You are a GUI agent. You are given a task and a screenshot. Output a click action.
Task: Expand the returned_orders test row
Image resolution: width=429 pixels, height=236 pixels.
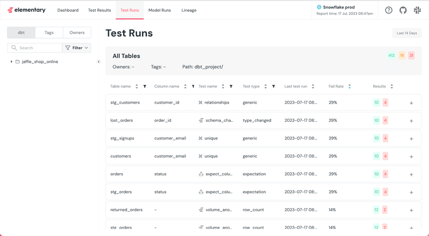click(411, 210)
